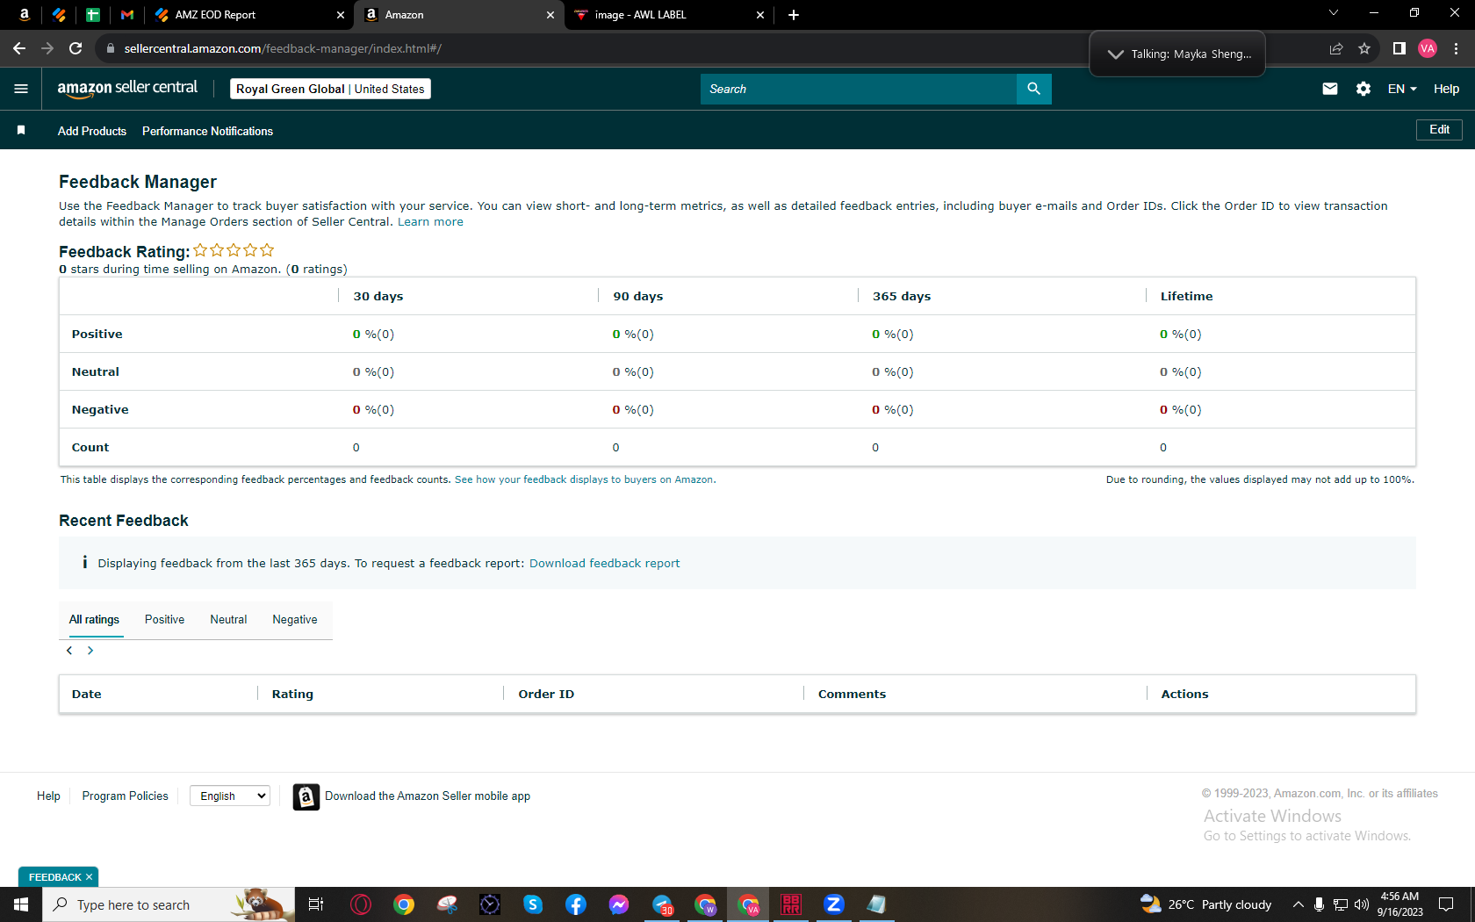
Task: Open the English language selector
Action: click(x=230, y=796)
